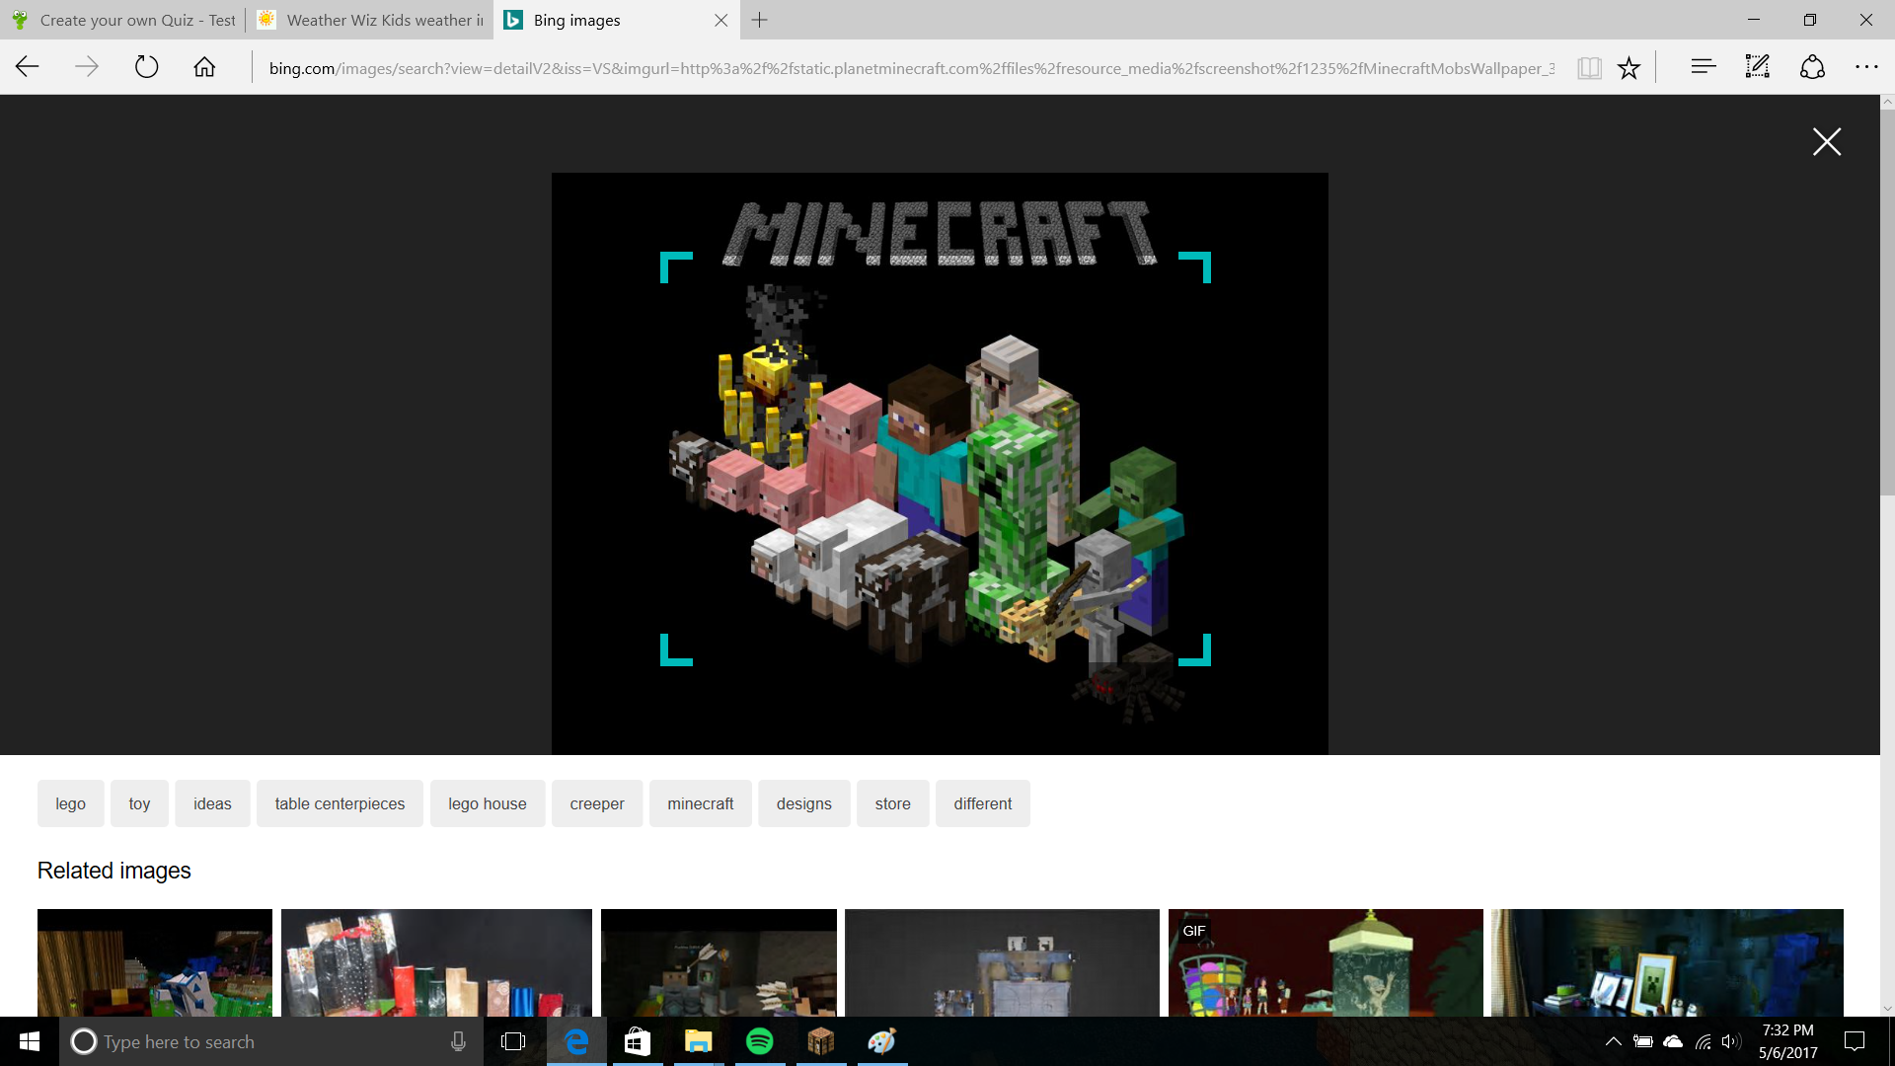Open a new browser tab
This screenshot has width=1895, height=1066.
(759, 20)
